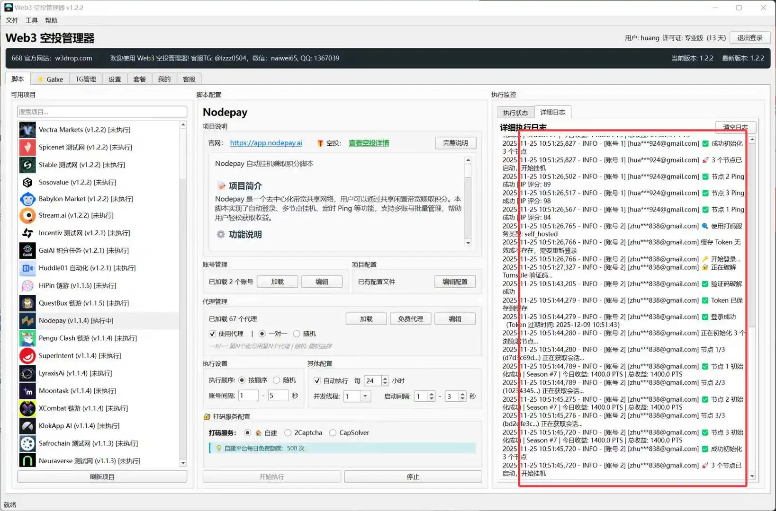Pick the Pengu Clash 链游 project icon
776x511 pixels.
pos(27,338)
